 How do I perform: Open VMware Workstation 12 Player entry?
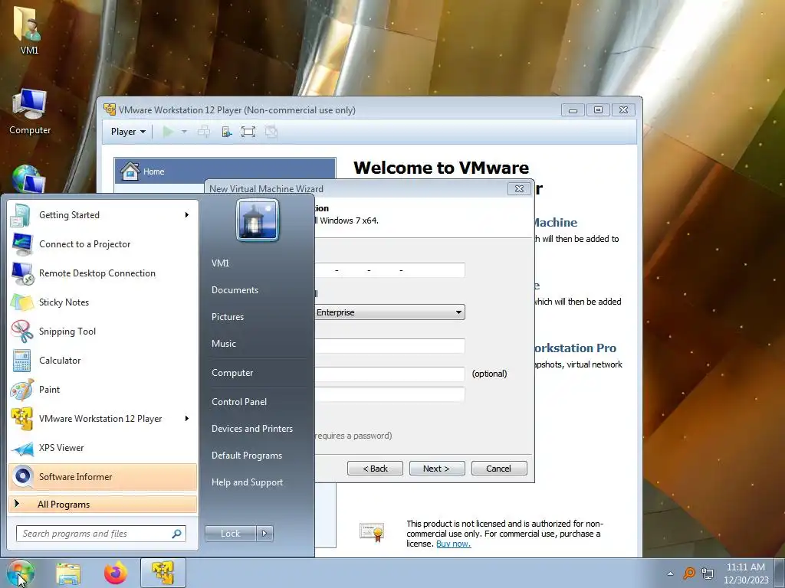coord(103,419)
